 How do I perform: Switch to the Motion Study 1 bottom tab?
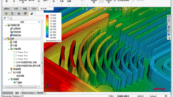click(28, 93)
